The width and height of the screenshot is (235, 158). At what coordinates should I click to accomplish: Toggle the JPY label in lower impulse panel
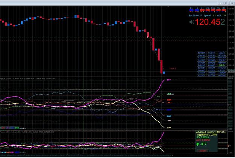(x=12, y=152)
